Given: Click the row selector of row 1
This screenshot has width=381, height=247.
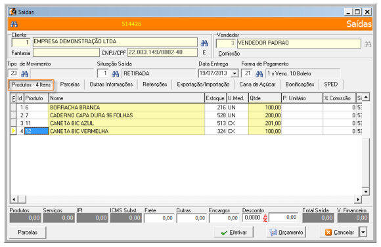Looking at the screenshot, I should (13, 107).
